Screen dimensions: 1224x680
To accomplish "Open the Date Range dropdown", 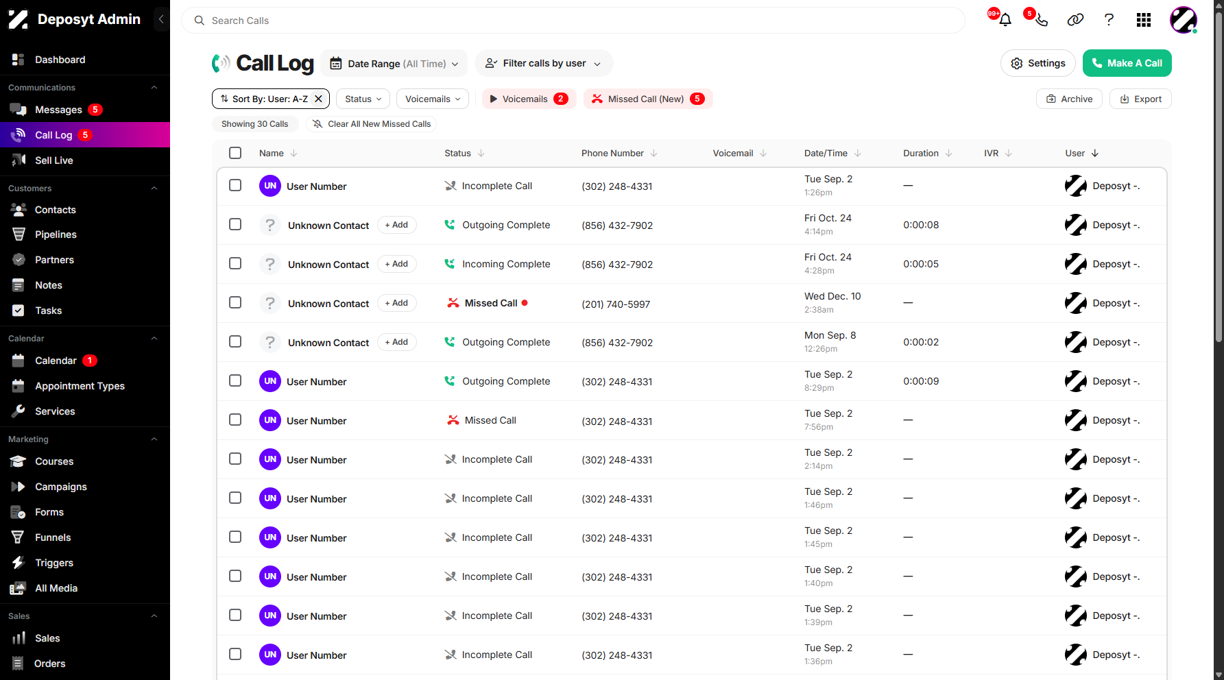I will 394,64.
